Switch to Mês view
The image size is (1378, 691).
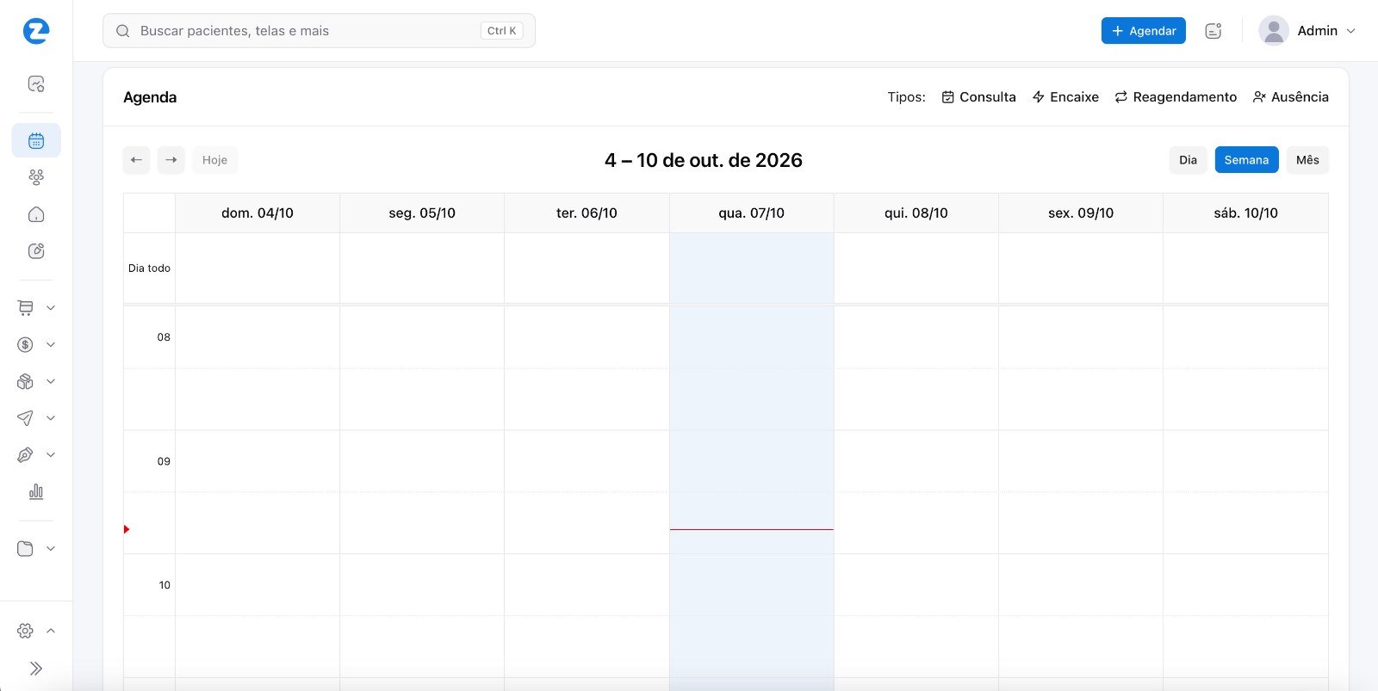pos(1307,160)
